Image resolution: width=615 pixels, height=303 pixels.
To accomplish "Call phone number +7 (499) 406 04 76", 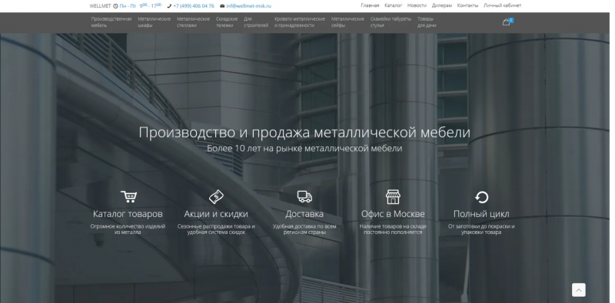I will pyautogui.click(x=194, y=6).
